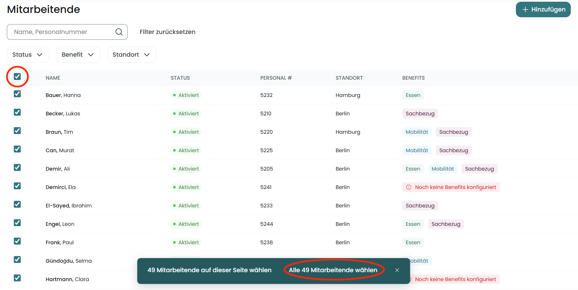Focus the Name, Personalnummer search field
This screenshot has width=578, height=290.
62,32
